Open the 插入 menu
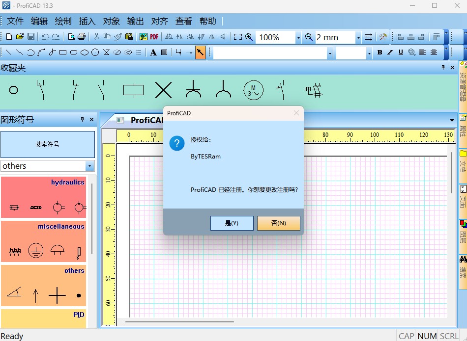The image size is (467, 341). coord(87,21)
